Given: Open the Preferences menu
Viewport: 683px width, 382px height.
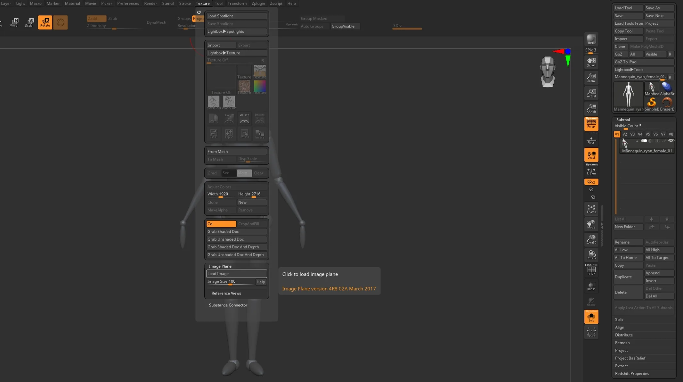Looking at the screenshot, I should pos(128,3).
